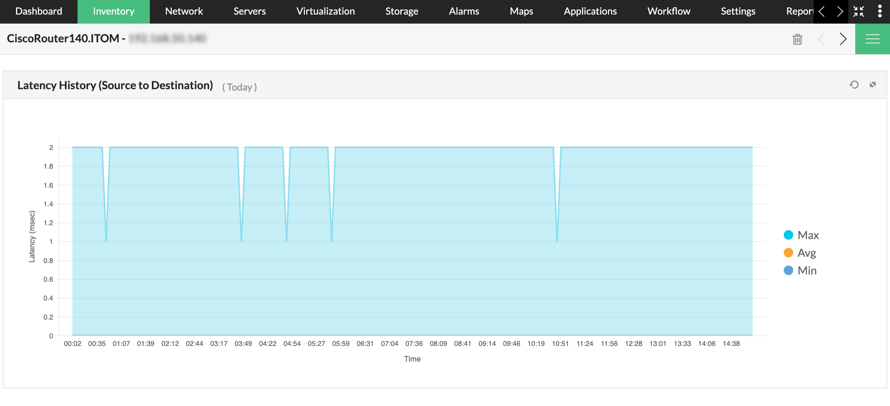Refresh the Latency History widget

854,85
